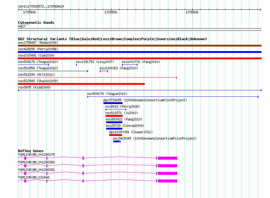Image resolution: width=270 pixels, height=198 pixels.
Task: Select the esv3429345 blue variant glyph
Action: point(117,141)
